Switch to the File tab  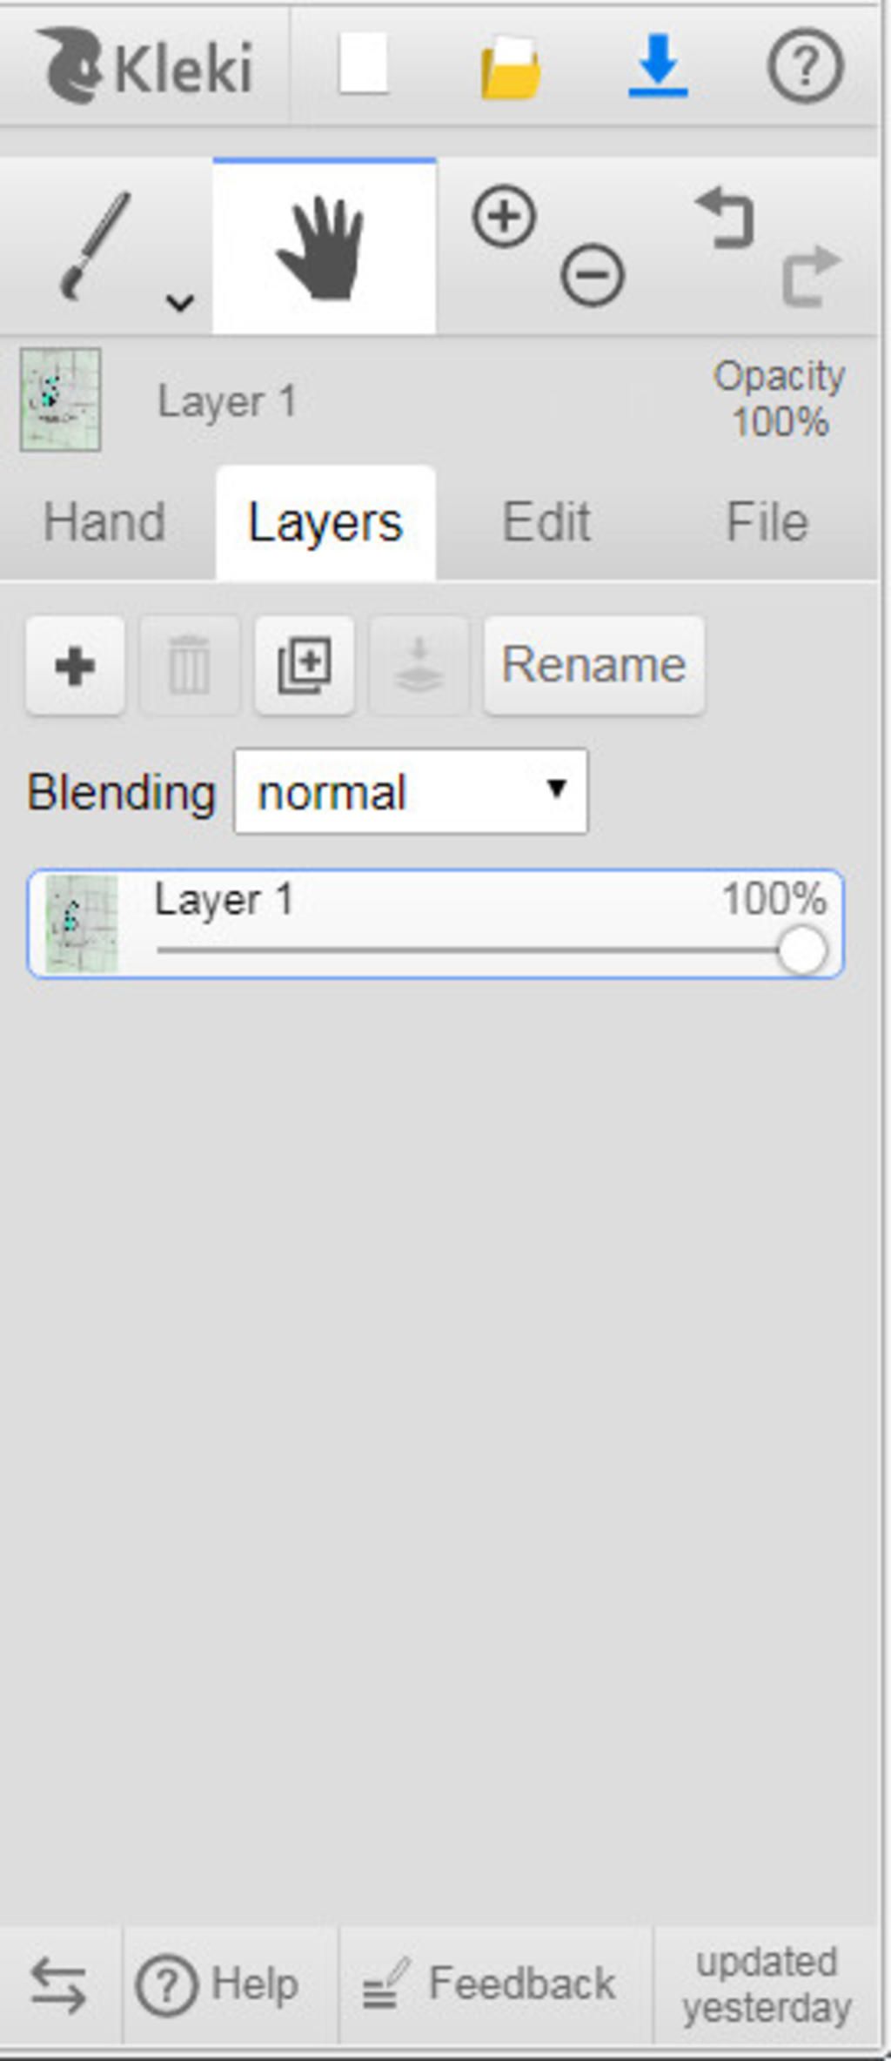point(767,522)
